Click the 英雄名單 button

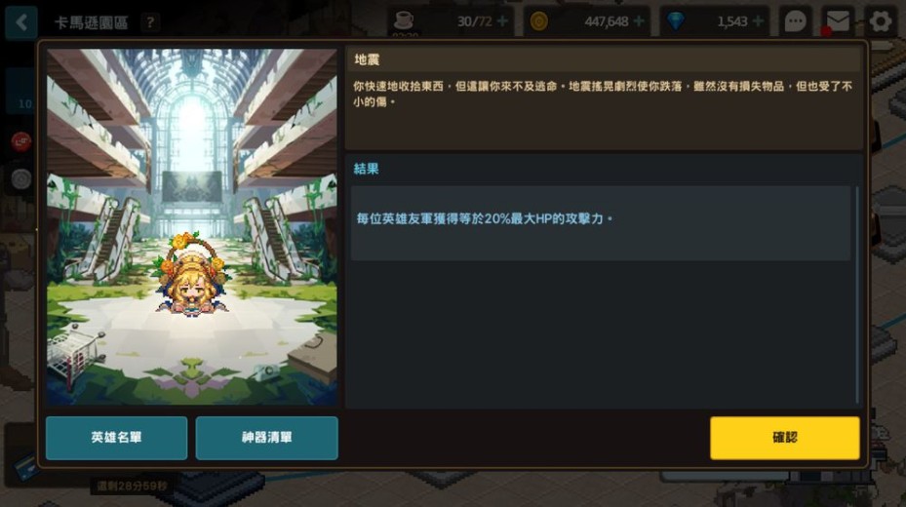coord(116,438)
